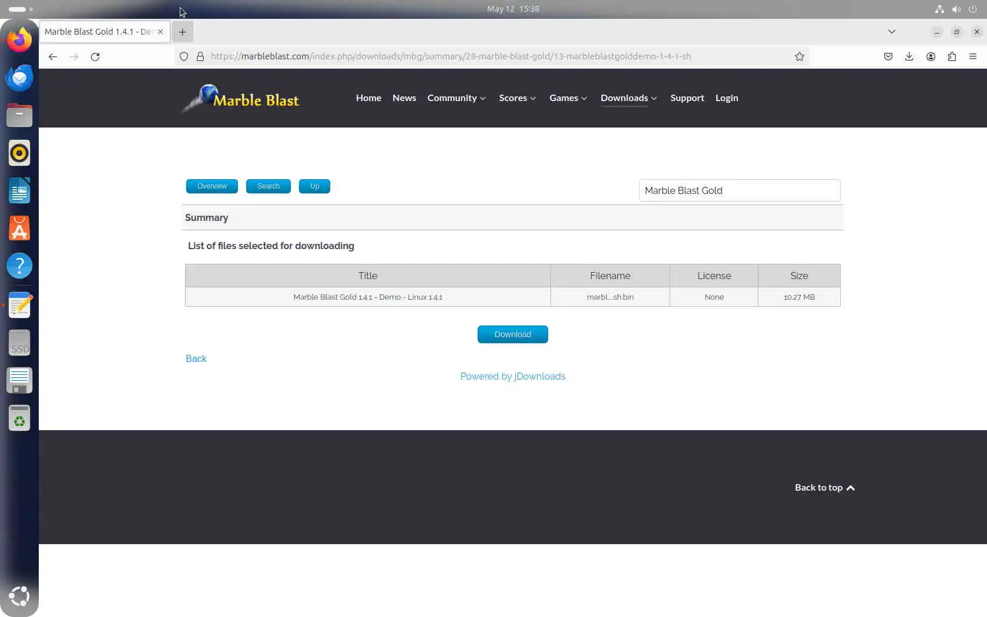The height and width of the screenshot is (617, 987).
Task: Click the Size column header
Action: 799,276
